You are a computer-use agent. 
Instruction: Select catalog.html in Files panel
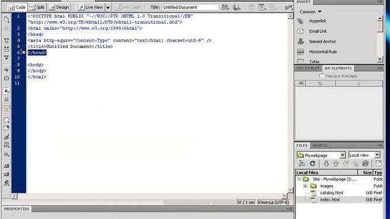(331, 193)
